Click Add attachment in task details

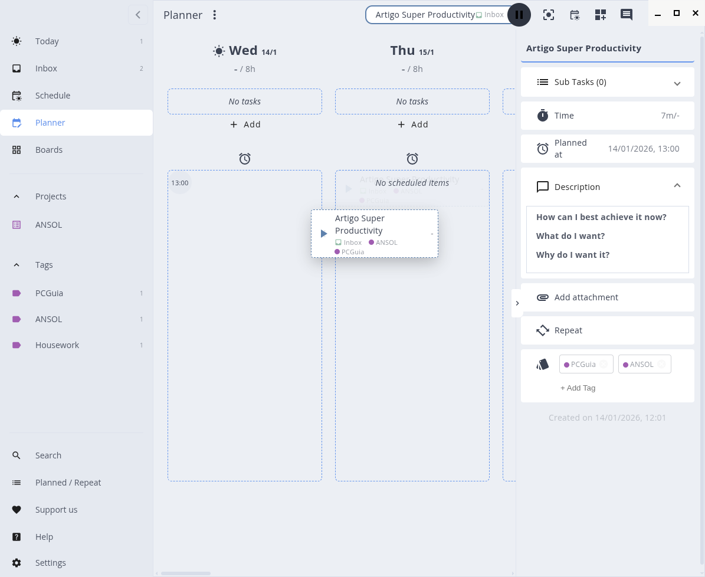click(x=586, y=297)
